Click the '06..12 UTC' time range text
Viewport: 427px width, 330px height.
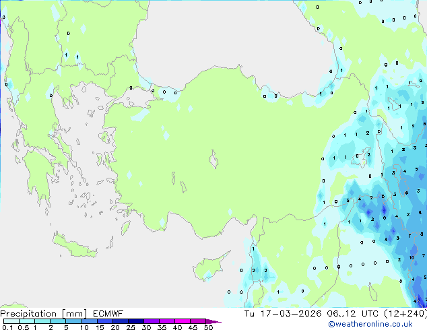352,314
